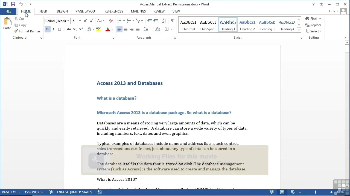
Task: Open the Paragraph dialog launcher
Action: [x=174, y=38]
